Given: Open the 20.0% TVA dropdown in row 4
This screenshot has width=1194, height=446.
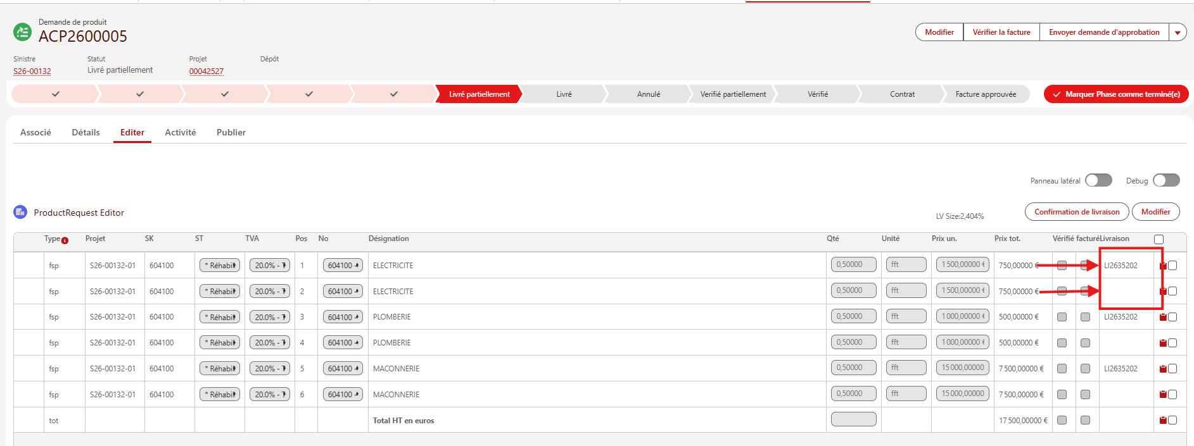Looking at the screenshot, I should point(270,343).
